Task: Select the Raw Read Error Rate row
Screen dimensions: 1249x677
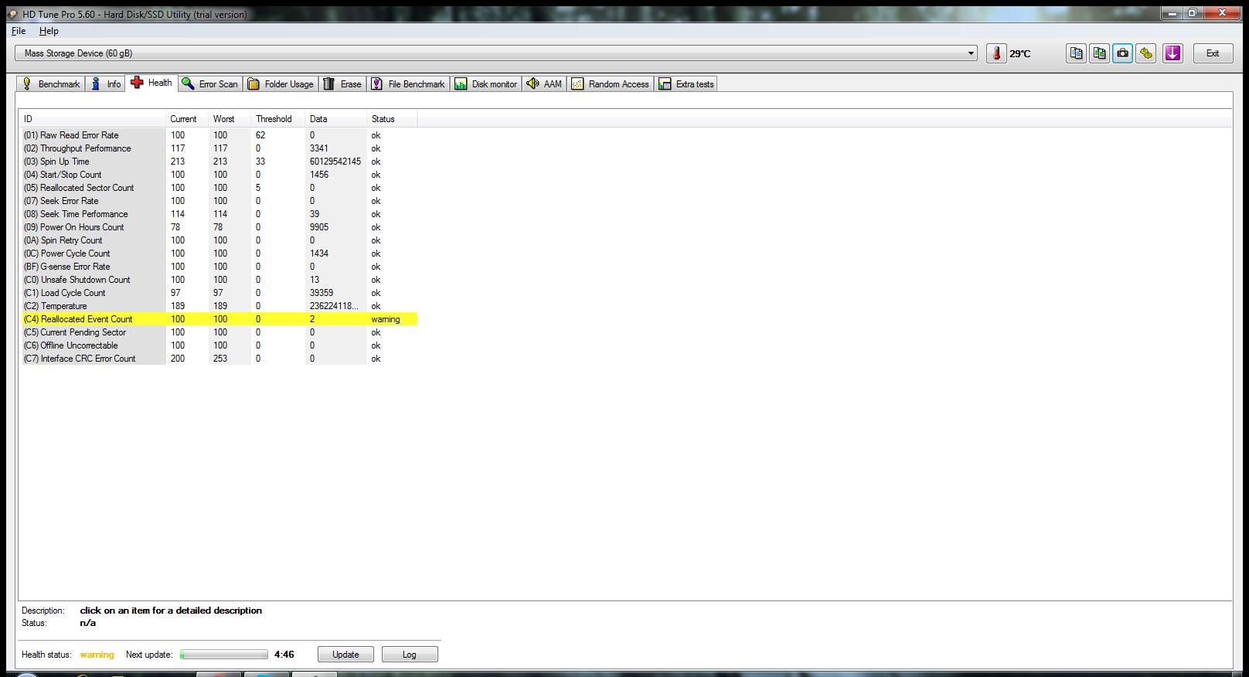Action: coord(220,135)
